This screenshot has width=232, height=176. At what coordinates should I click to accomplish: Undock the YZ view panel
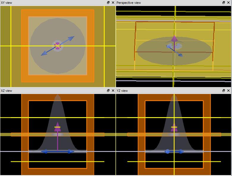[224, 91]
